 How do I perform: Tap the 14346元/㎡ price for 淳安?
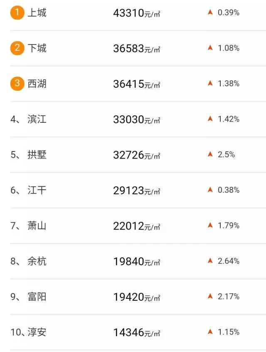pyautogui.click(x=136, y=333)
